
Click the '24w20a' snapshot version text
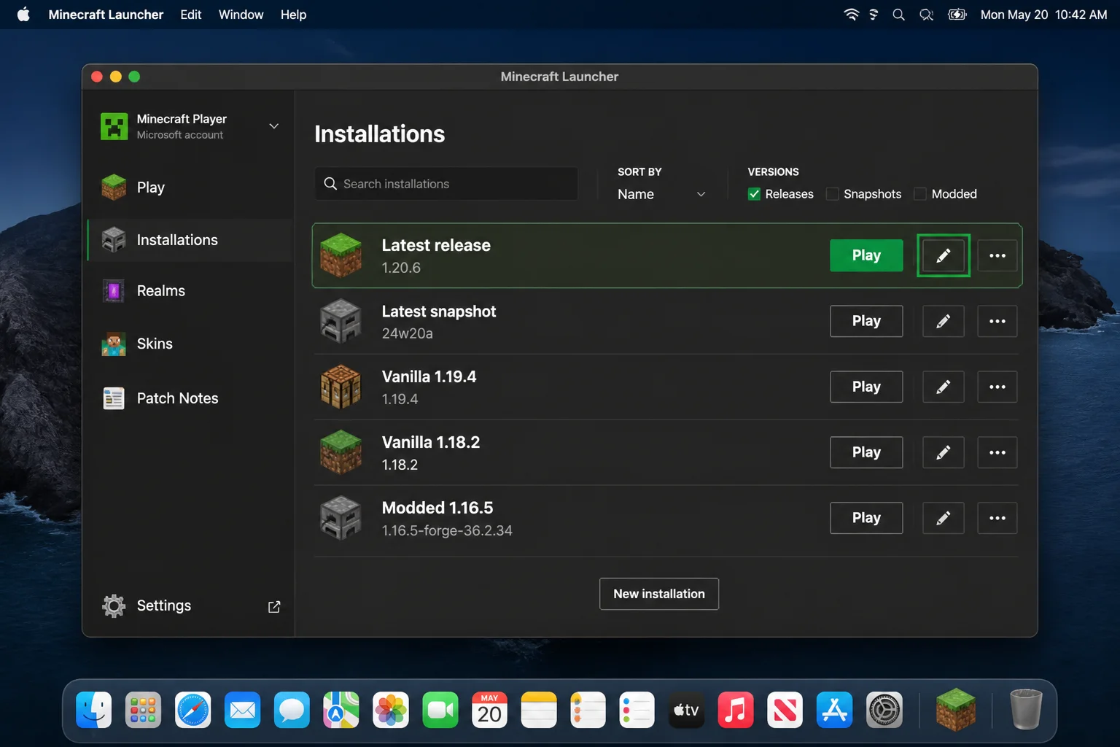pos(408,333)
